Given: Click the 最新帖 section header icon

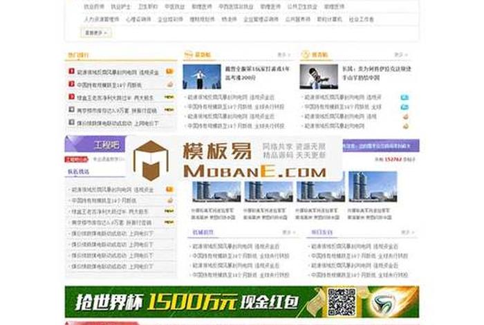Looking at the screenshot, I should 188,55.
